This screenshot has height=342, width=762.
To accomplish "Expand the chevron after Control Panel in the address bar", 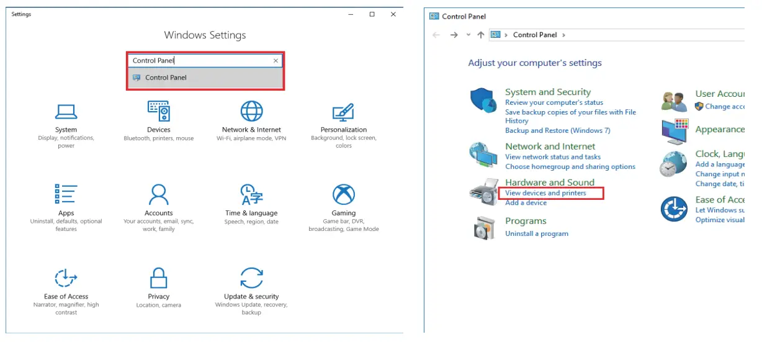I will 563,35.
